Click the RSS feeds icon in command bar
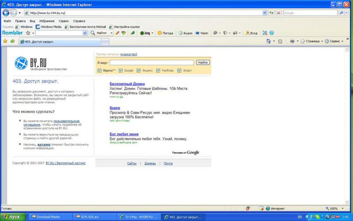Screen dimensions: 353x221 [280, 41]
